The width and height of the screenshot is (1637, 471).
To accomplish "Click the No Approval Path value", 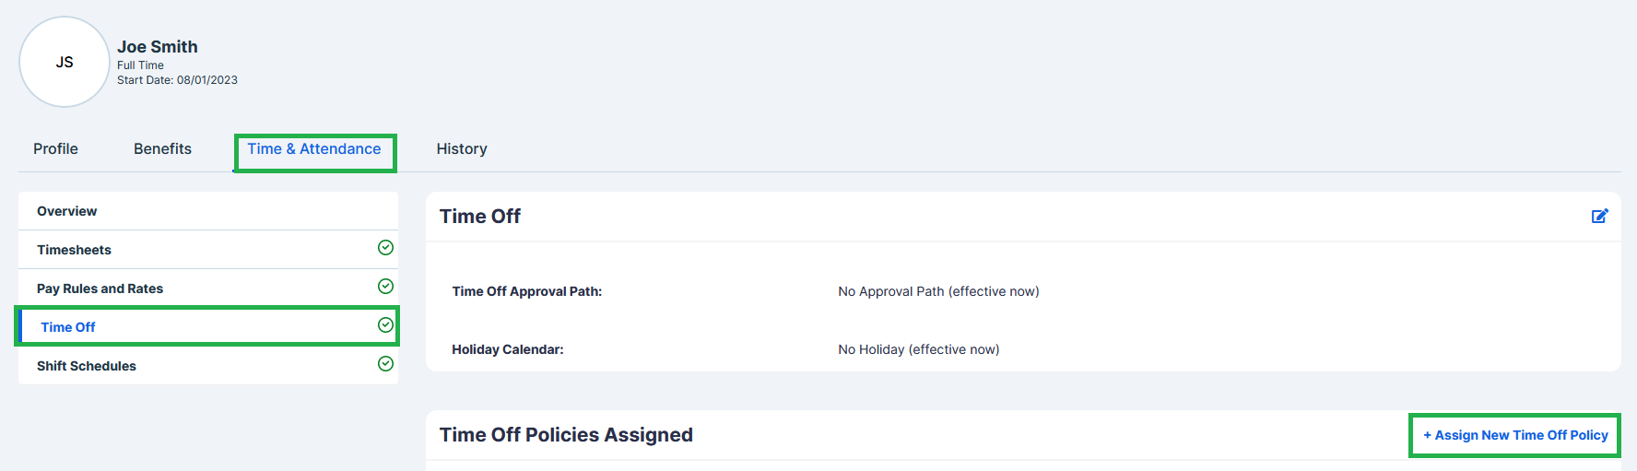I will (x=938, y=291).
